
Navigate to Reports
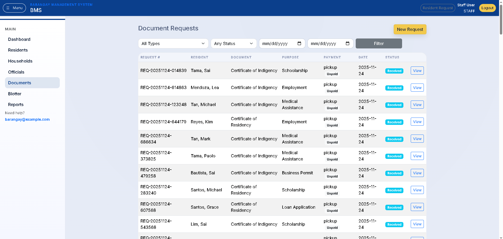click(x=15, y=104)
